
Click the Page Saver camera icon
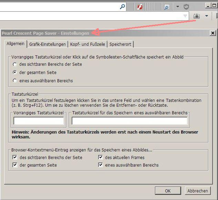click(x=197, y=16)
